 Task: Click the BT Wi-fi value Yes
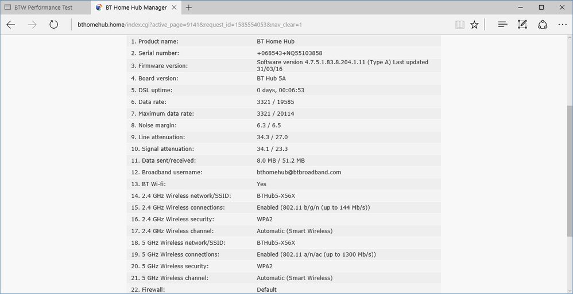[262, 184]
